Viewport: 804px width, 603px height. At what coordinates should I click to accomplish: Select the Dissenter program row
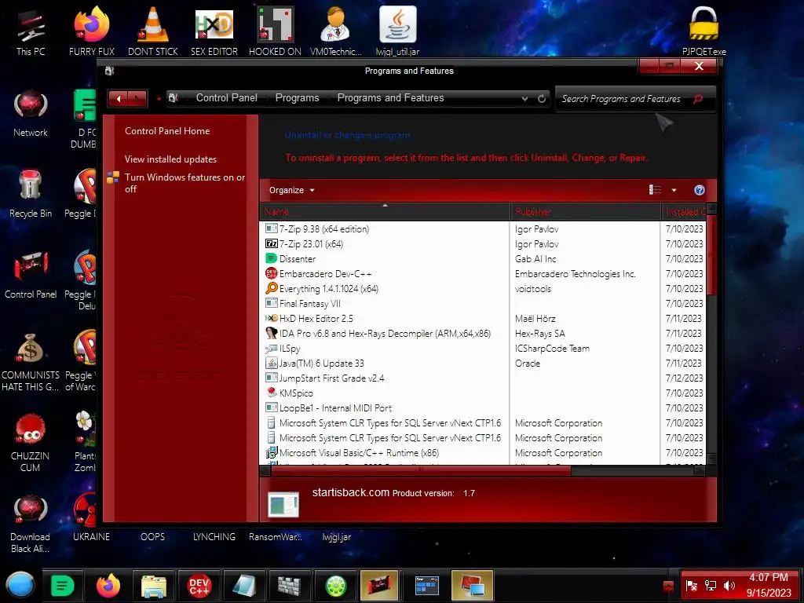483,259
